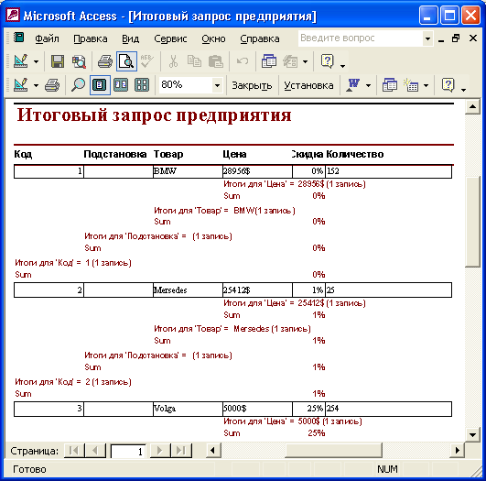Click the vertical scrollbar down arrow

tap(472, 434)
